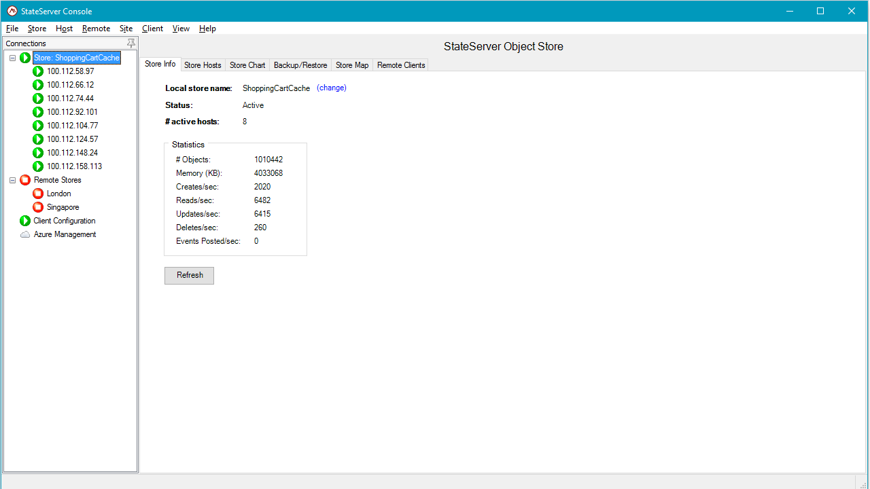Viewport: 870px width, 489px height.
Task: Click cloud icon beside Azure Management
Action: click(x=25, y=234)
